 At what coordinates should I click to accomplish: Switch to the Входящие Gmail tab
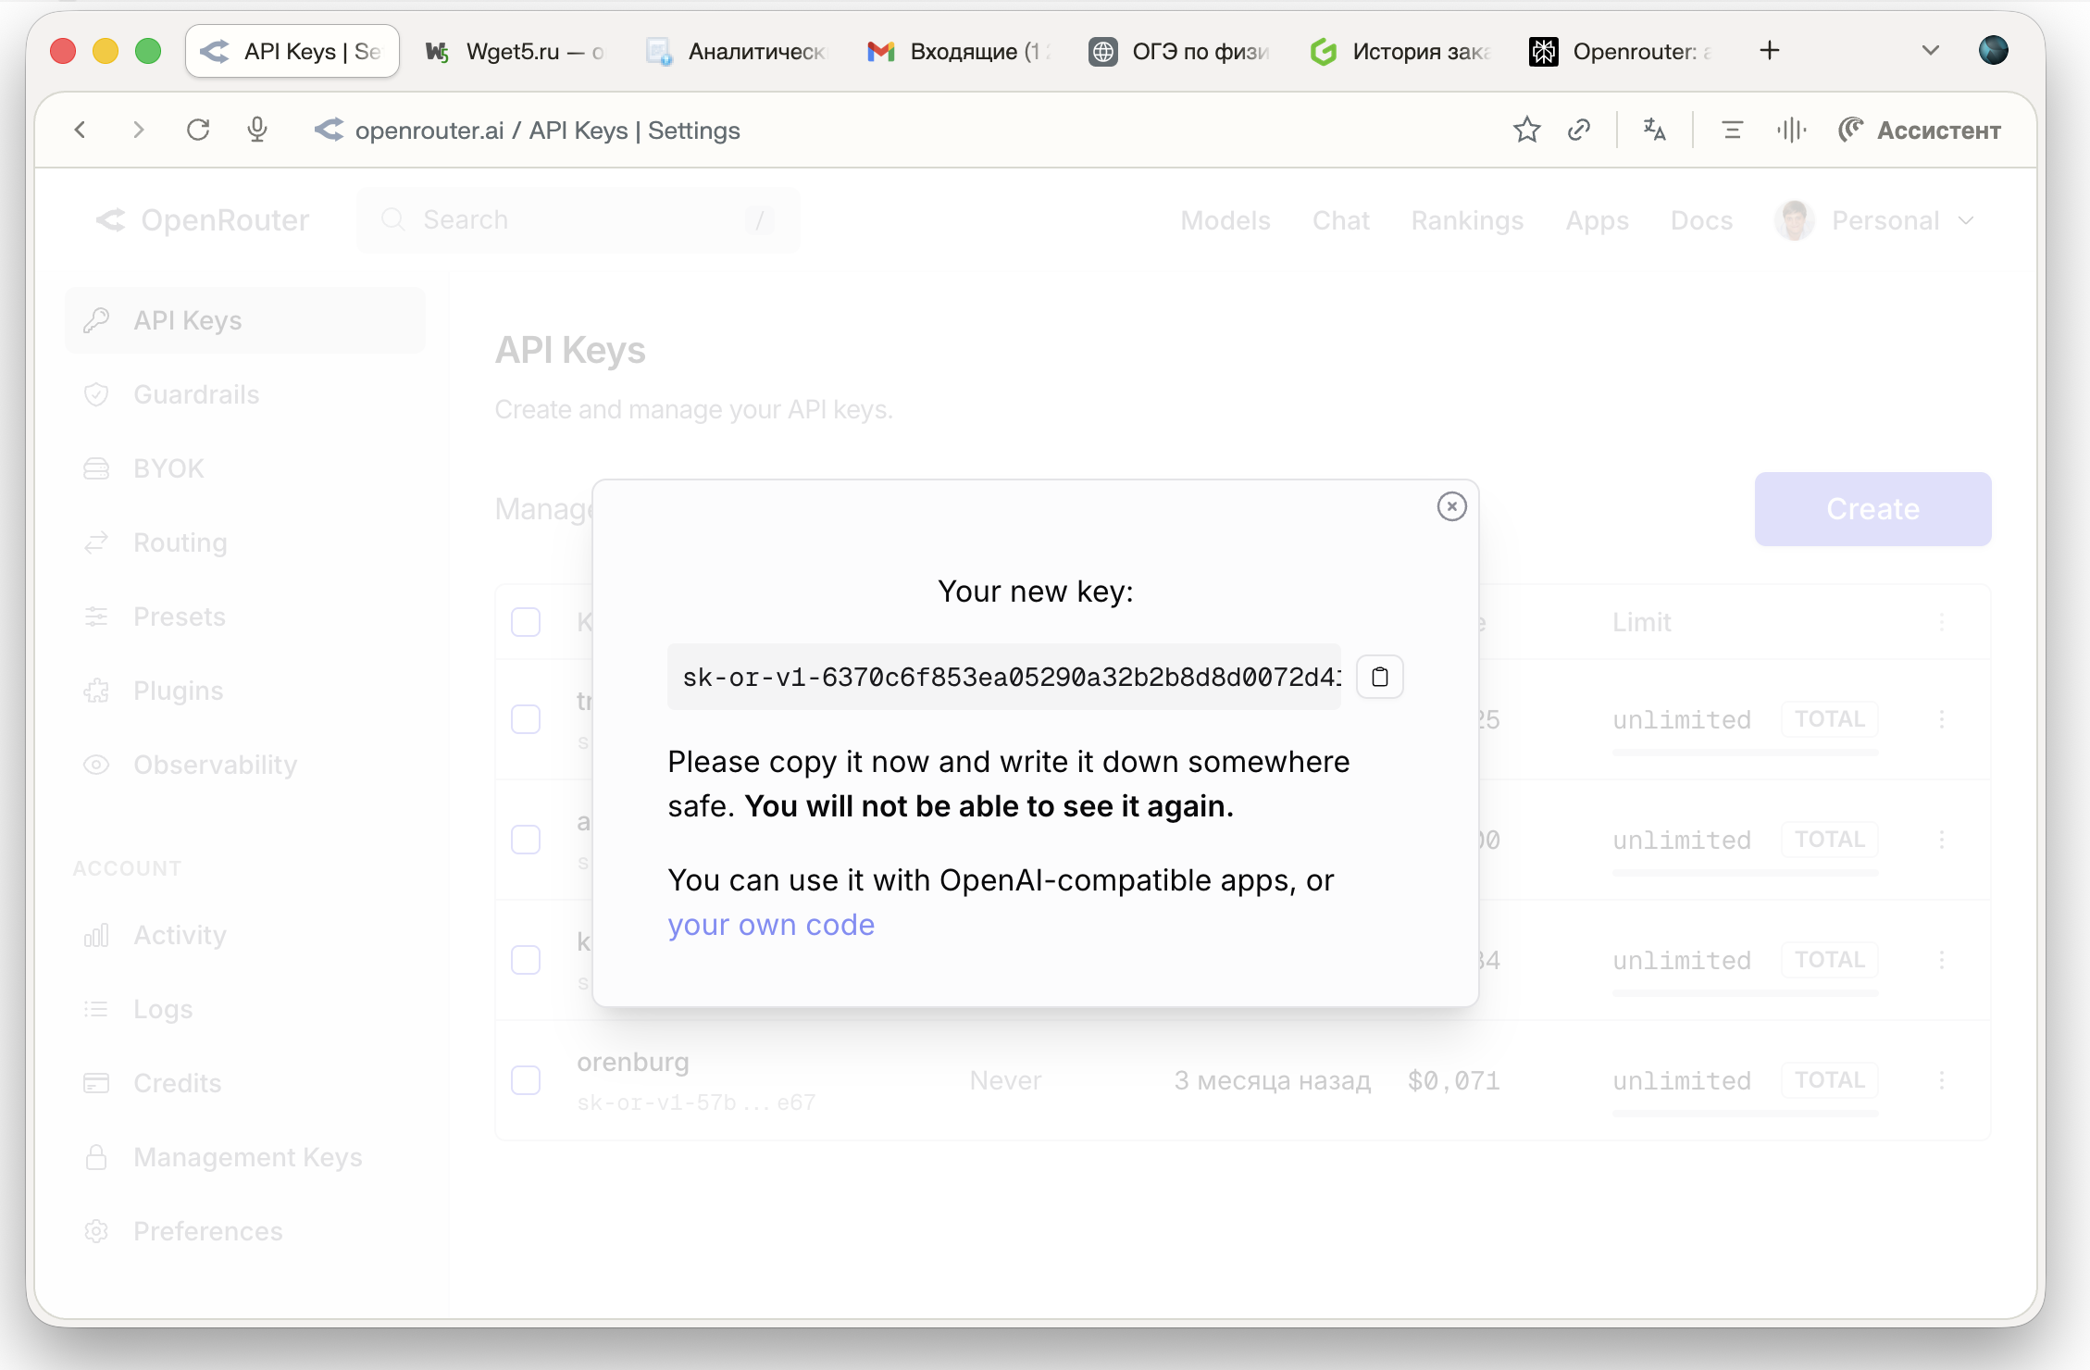coord(958,52)
